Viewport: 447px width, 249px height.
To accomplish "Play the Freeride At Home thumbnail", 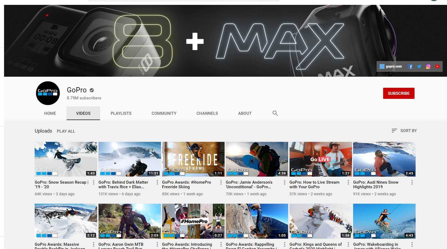I will (x=193, y=159).
